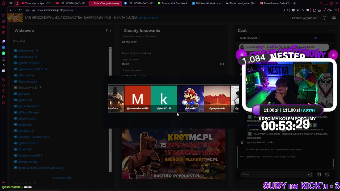Open Czat panel more options
The image size is (340, 191).
coord(334,31)
